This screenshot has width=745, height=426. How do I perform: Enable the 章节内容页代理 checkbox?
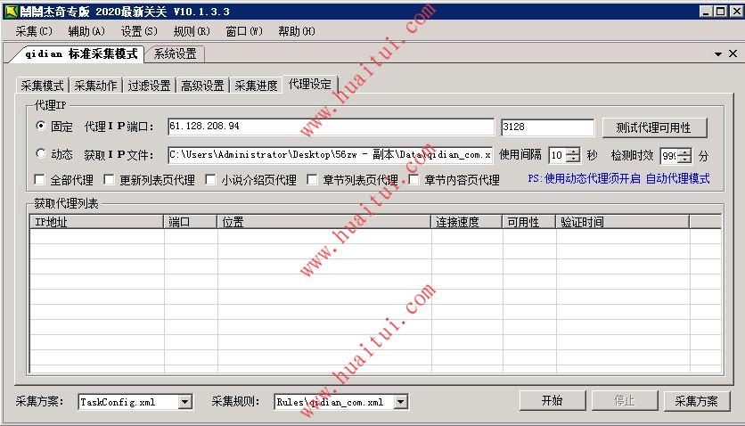pos(413,179)
